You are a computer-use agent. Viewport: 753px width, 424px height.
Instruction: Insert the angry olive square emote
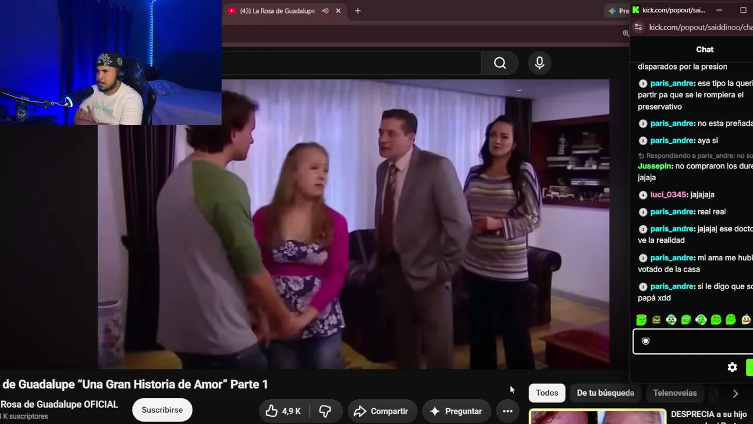[x=657, y=320]
